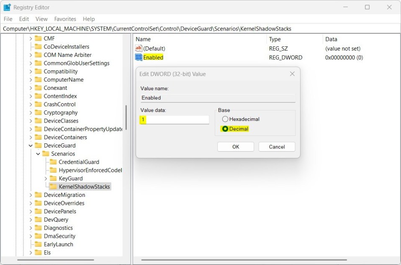
Task: Select the Enabled DWORD value icon
Action: point(139,57)
